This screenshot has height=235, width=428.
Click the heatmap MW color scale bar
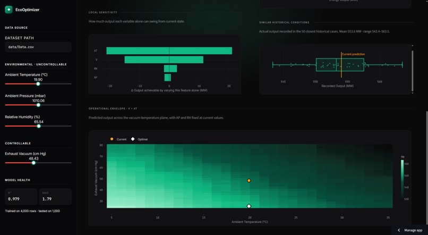pyautogui.click(x=402, y=180)
